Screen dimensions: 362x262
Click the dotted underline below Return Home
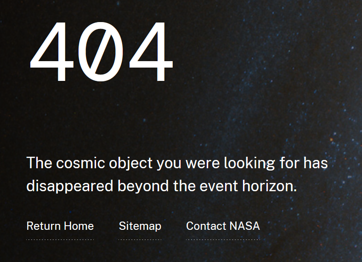point(60,239)
